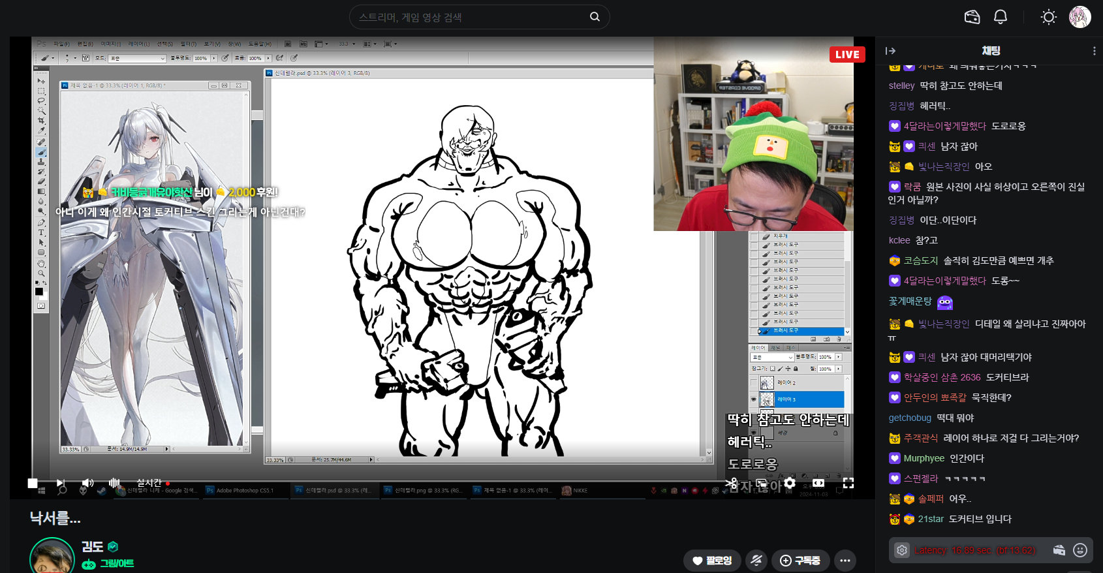This screenshot has width=1103, height=573.
Task: Select the Healing Brush tool
Action: (41, 142)
